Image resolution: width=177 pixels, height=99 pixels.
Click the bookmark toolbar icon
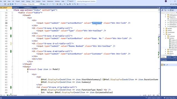pyautogui.click(x=78, y=4)
